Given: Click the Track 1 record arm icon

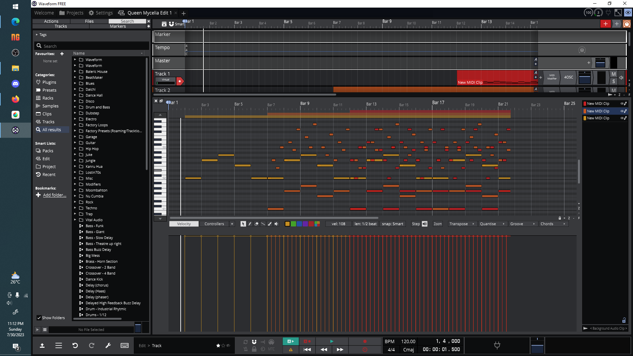Looking at the screenshot, I should point(180,81).
